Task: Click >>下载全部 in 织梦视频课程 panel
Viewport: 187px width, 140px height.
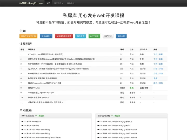Action: pyautogui.click(x=116, y=116)
